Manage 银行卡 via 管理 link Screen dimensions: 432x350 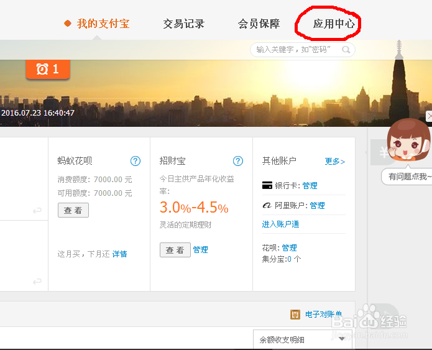310,186
